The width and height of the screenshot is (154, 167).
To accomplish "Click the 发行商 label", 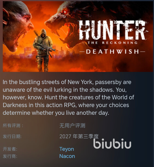I will pyautogui.click(x=10, y=156).
